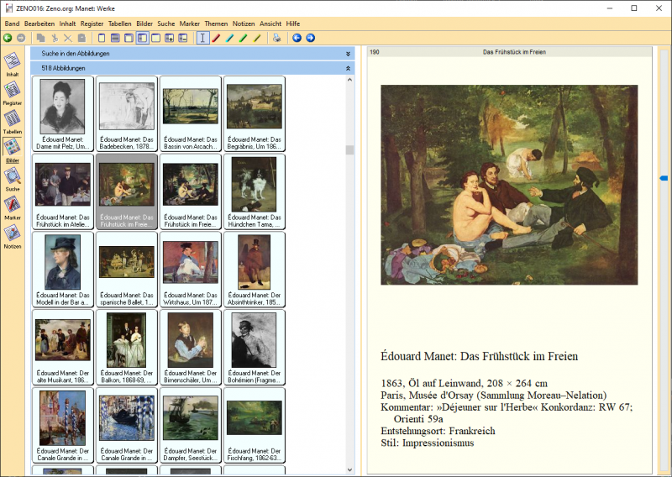
Task: Collapse the '518 Abbildungen' section
Action: pos(348,68)
